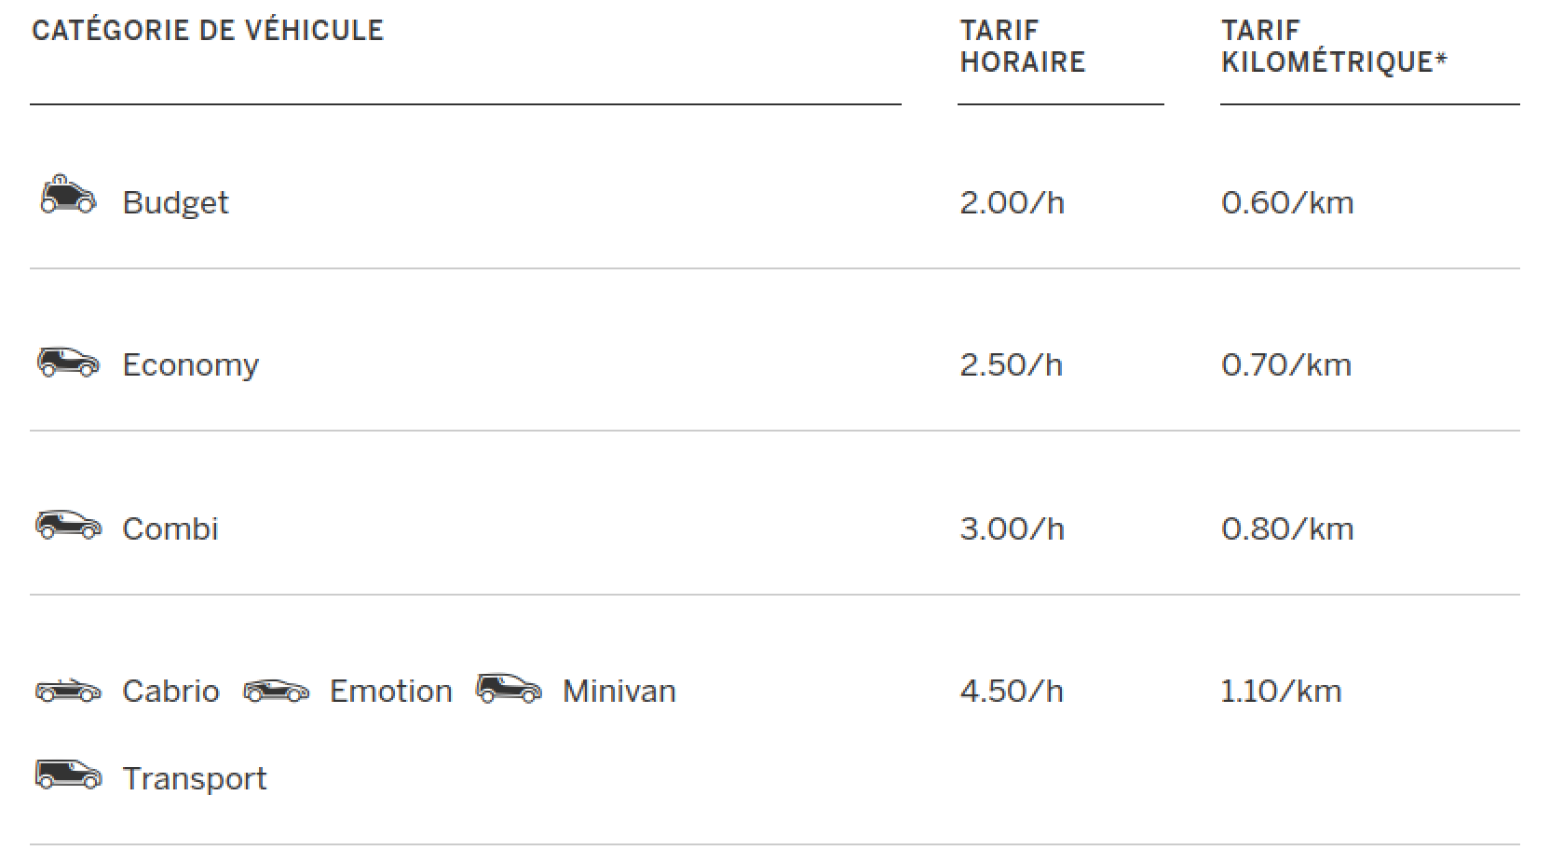
Task: Select the Emotion category label
Action: click(x=391, y=691)
